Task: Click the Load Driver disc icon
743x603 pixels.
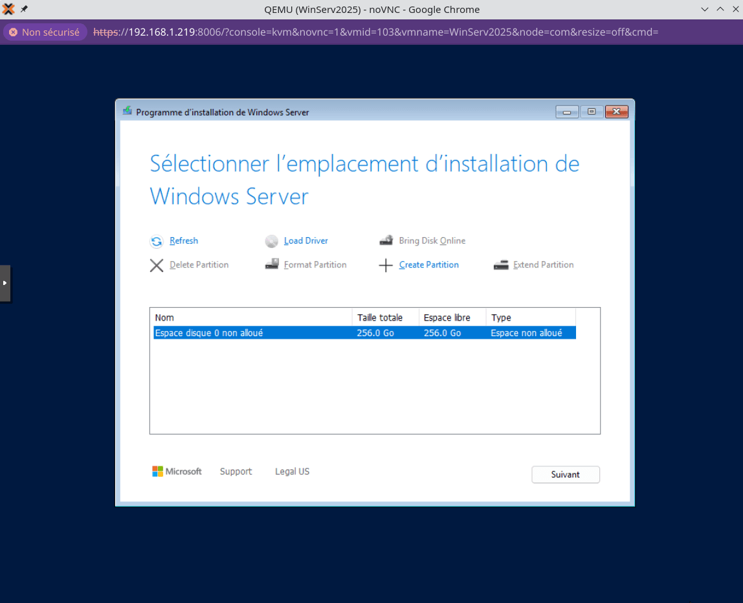Action: (x=272, y=242)
